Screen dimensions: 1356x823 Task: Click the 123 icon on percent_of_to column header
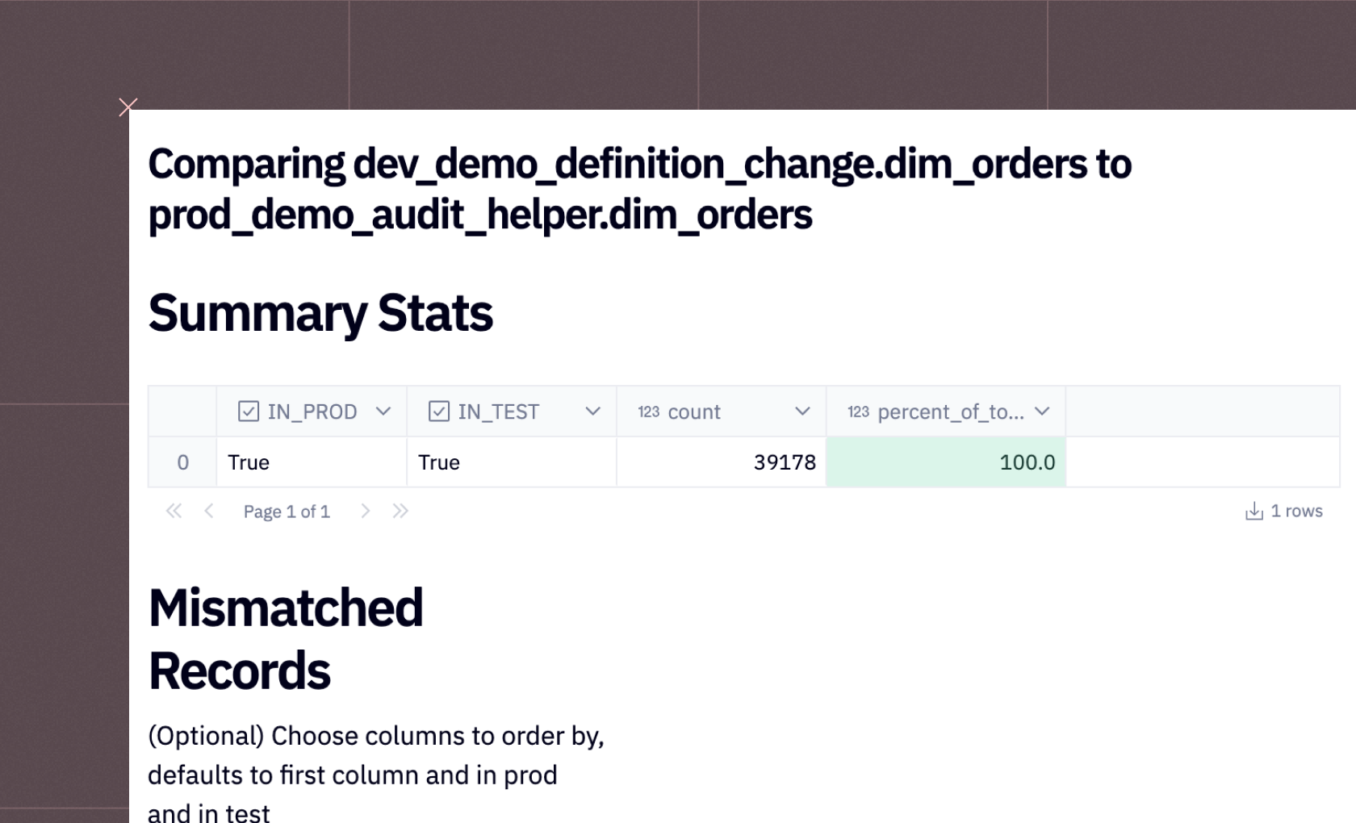859,411
